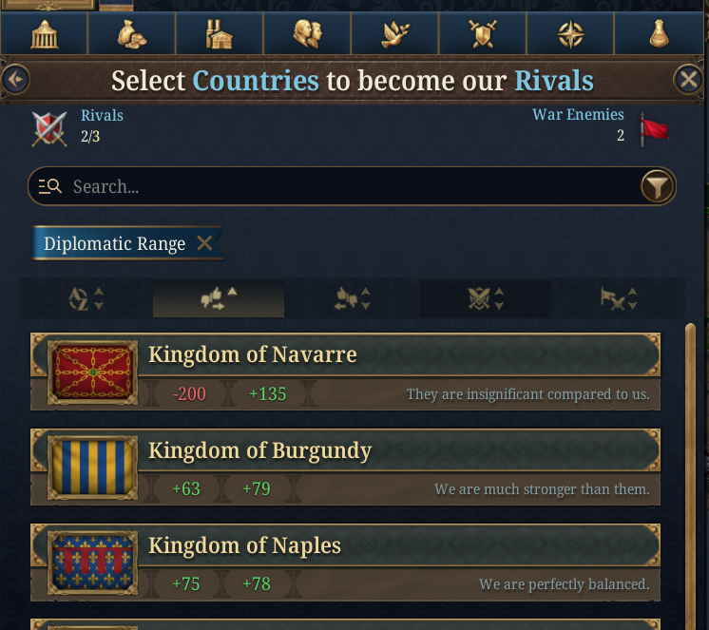709x630 pixels.
Task: Open the filter funnel menu
Action: tap(657, 186)
